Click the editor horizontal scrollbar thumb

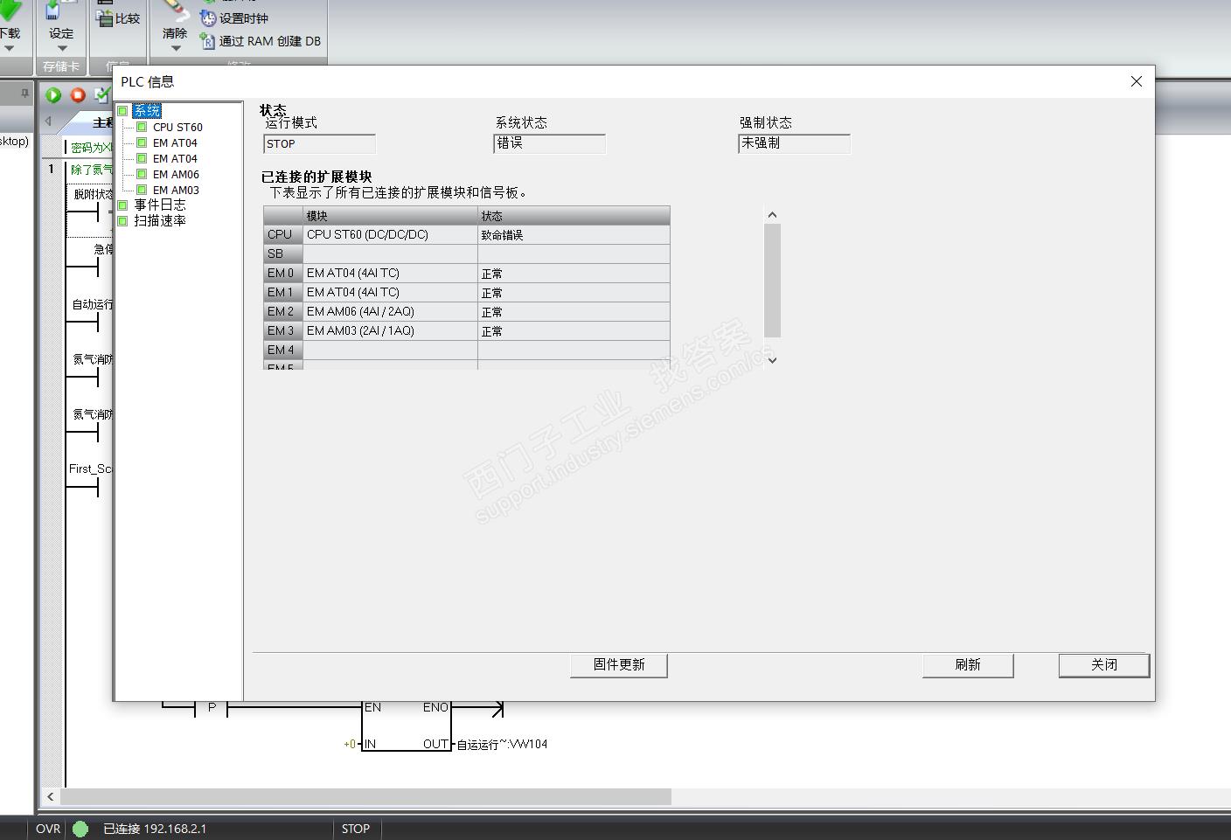pyautogui.click(x=365, y=796)
